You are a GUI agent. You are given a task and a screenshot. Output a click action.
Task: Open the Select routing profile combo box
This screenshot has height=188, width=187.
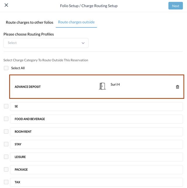pos(46,43)
